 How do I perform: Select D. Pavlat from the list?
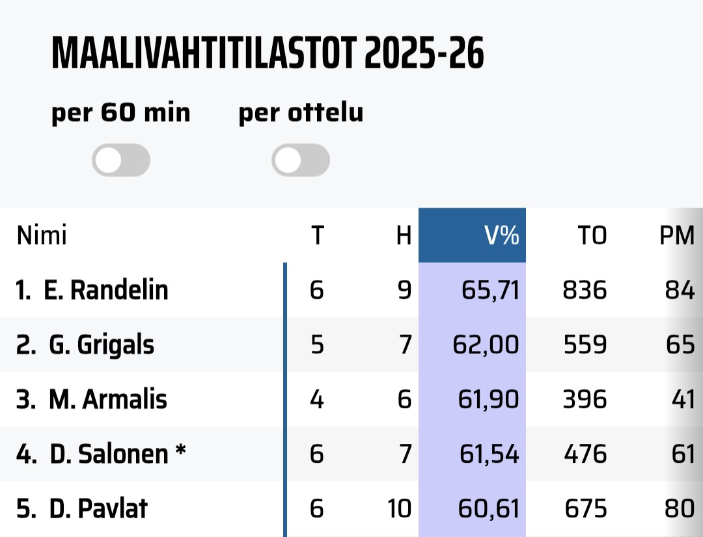point(98,508)
